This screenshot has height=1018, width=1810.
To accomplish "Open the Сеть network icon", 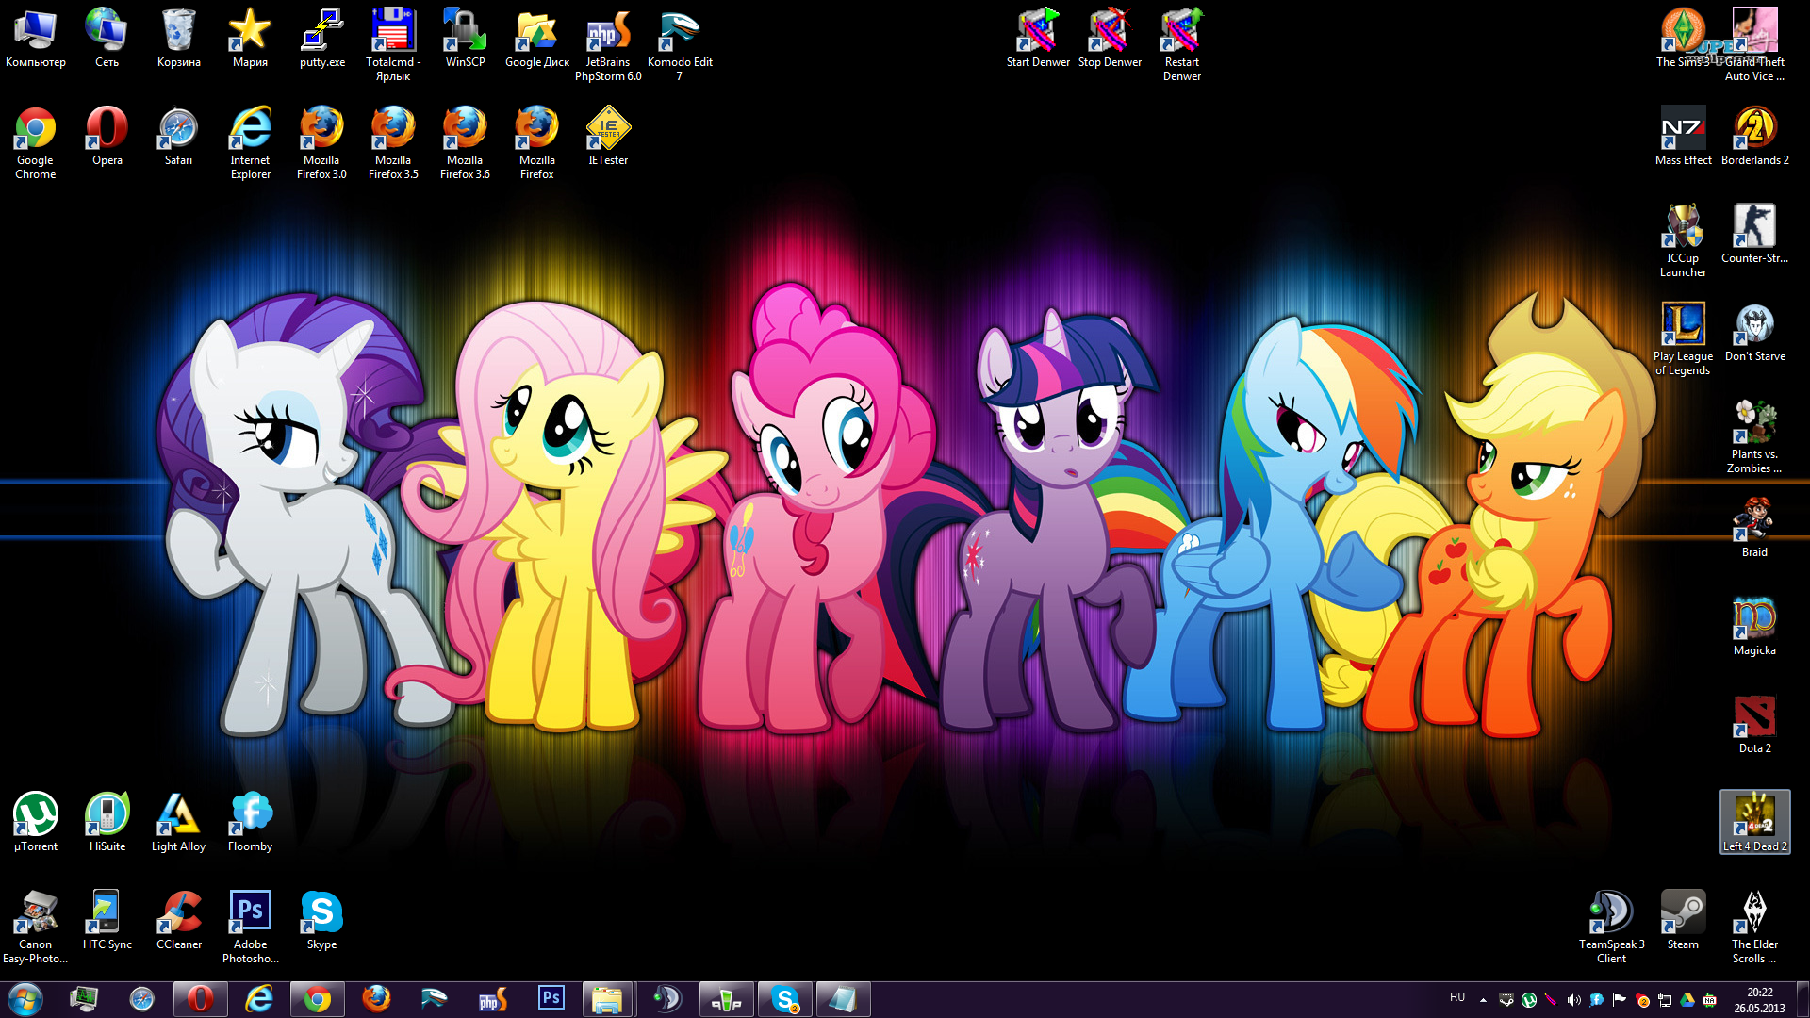I will point(107,39).
